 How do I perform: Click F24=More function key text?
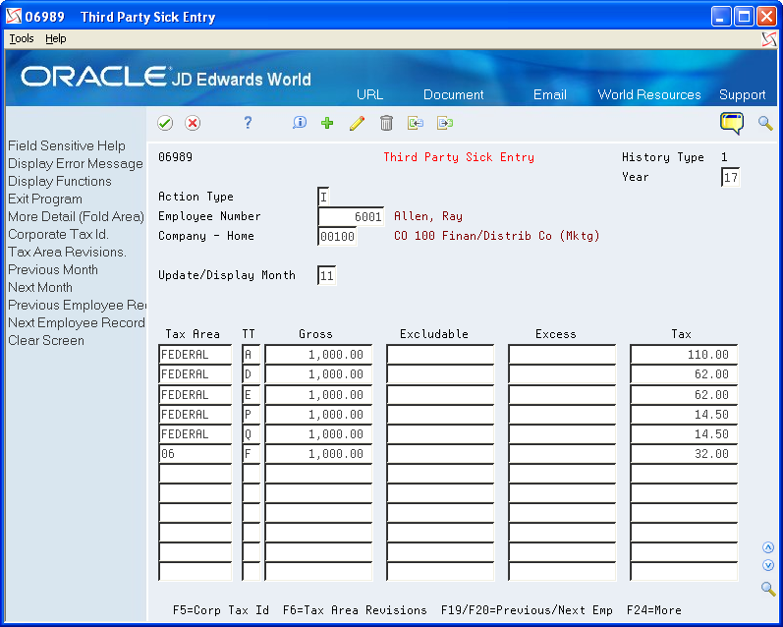tap(654, 610)
